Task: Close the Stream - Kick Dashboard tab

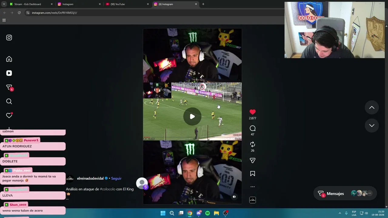Action: point(52,4)
